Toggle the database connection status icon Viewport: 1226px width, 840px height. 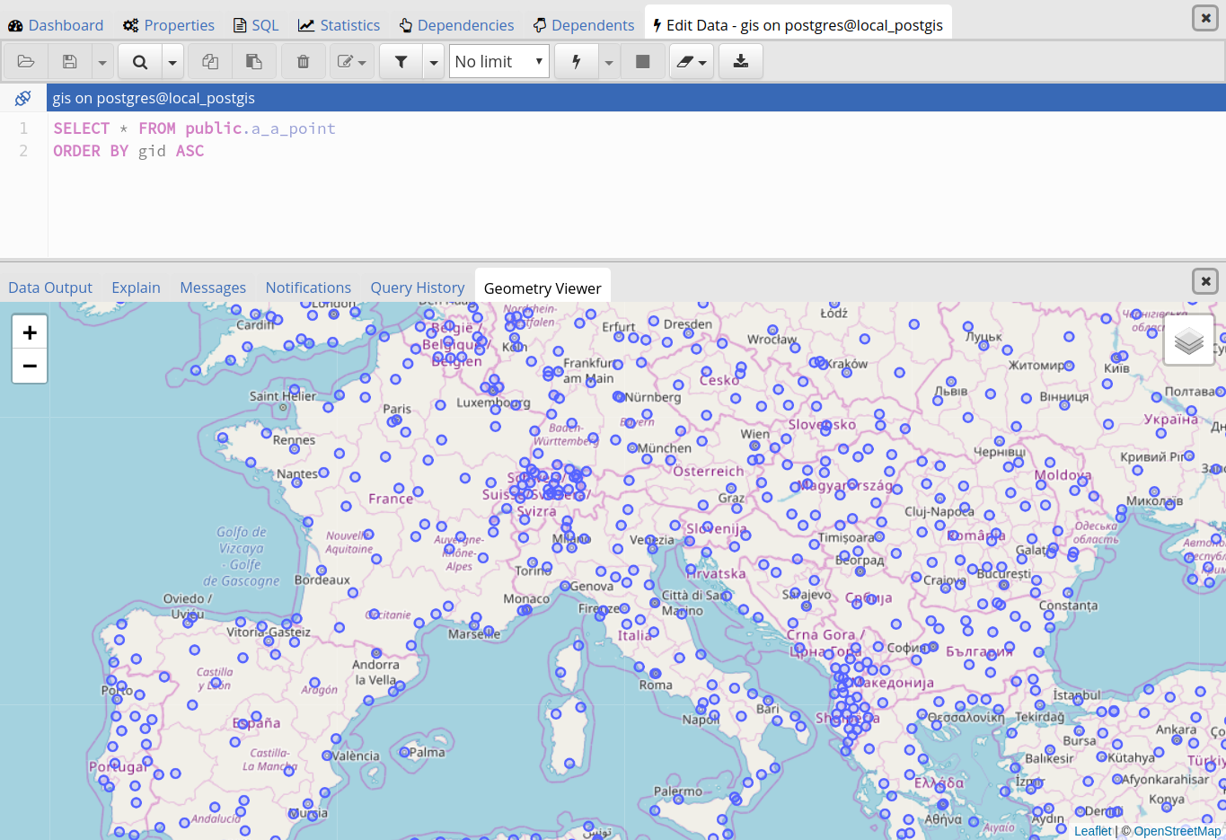pyautogui.click(x=23, y=98)
